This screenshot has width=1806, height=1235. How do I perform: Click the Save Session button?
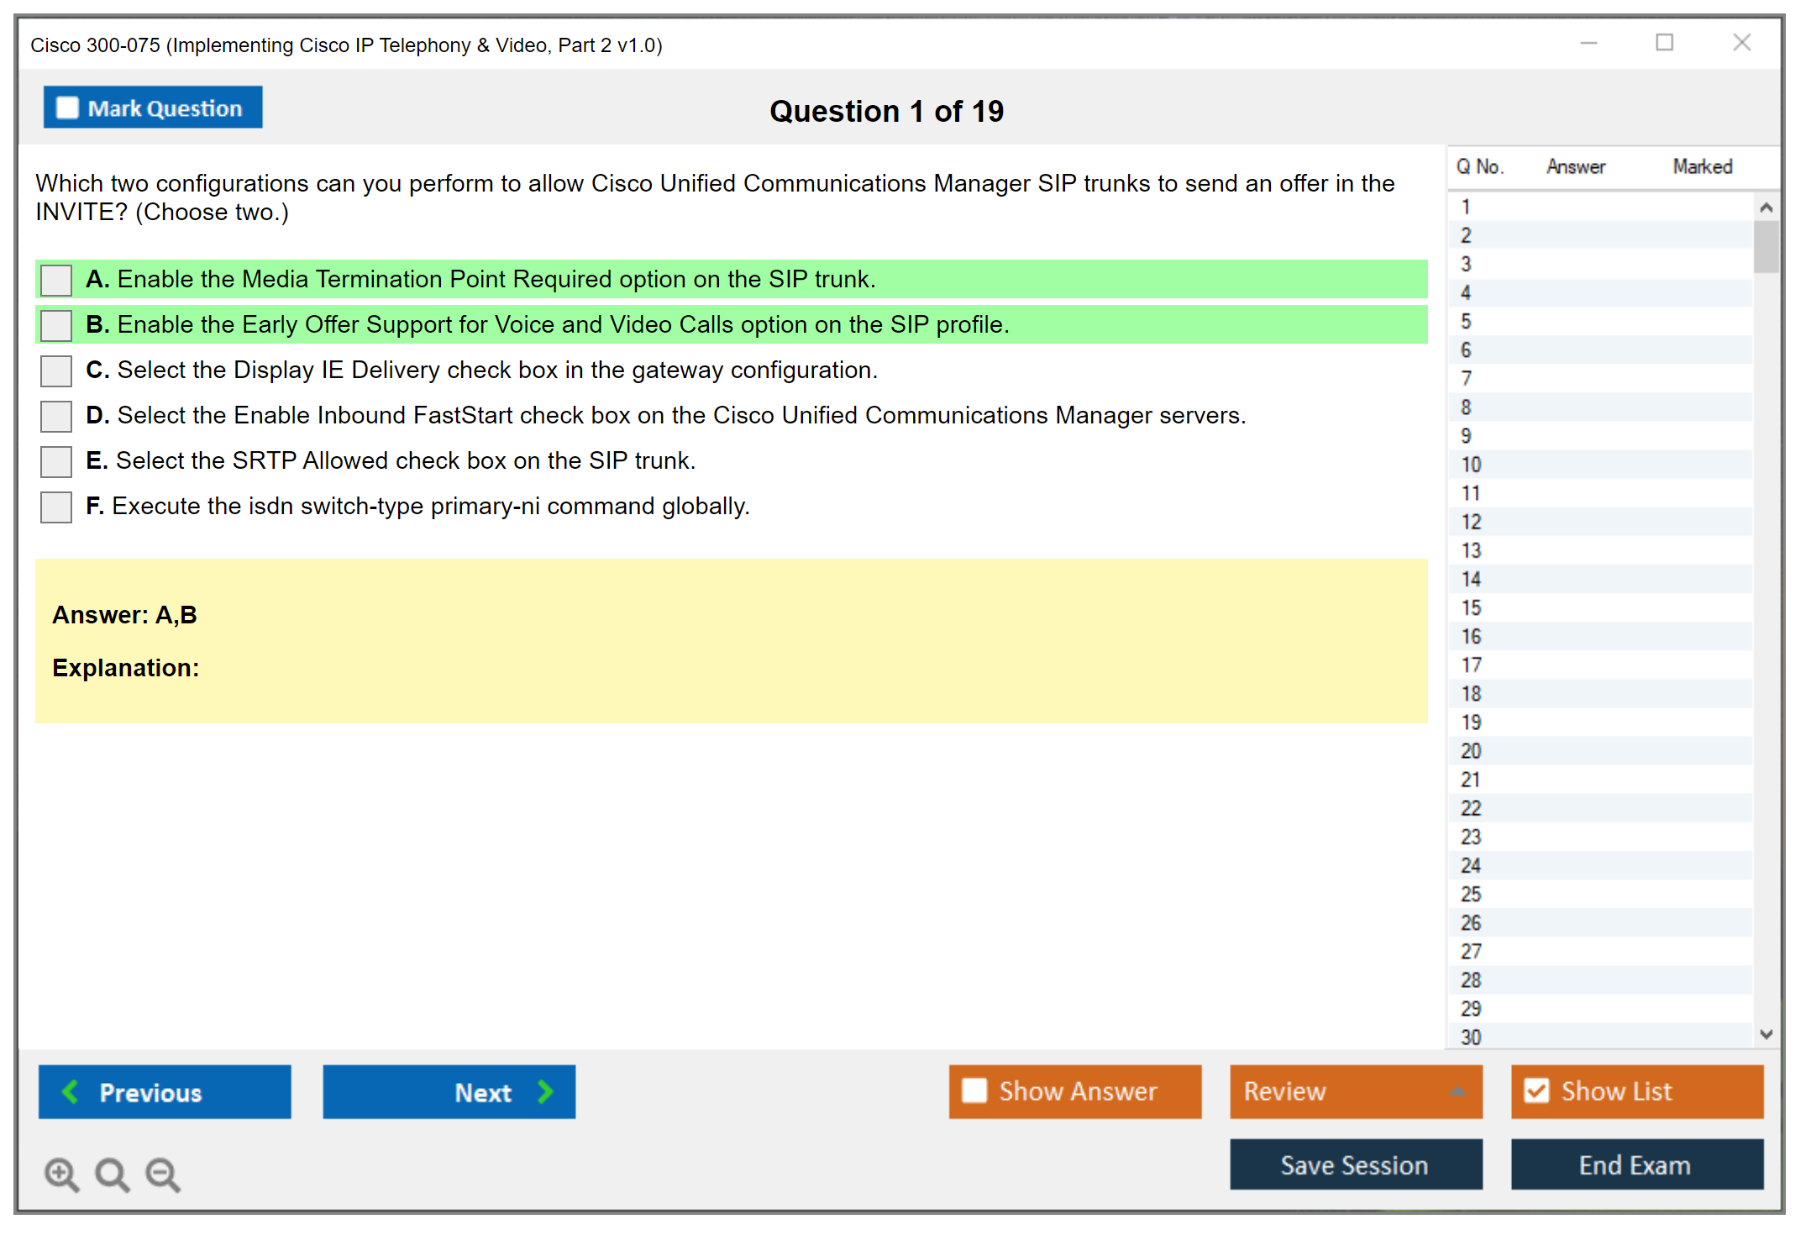point(1355,1164)
